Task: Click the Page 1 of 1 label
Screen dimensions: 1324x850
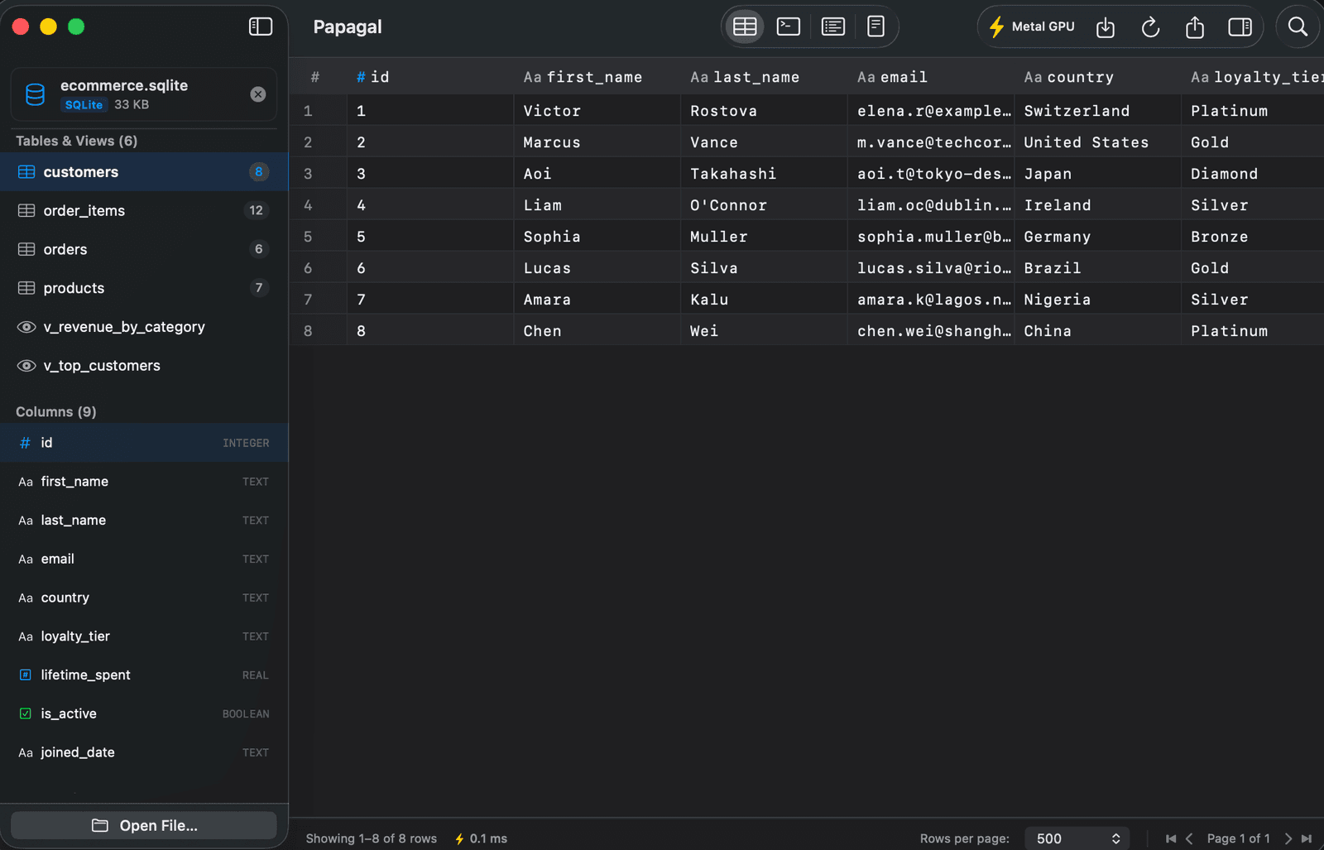Action: [x=1238, y=838]
